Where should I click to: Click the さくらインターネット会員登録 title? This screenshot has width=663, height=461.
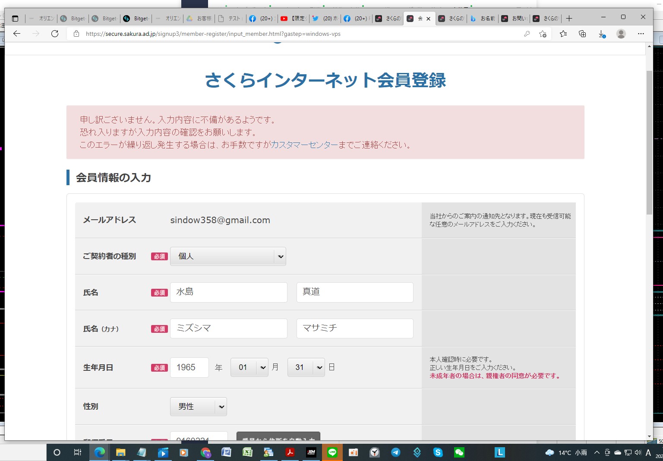[325, 80]
